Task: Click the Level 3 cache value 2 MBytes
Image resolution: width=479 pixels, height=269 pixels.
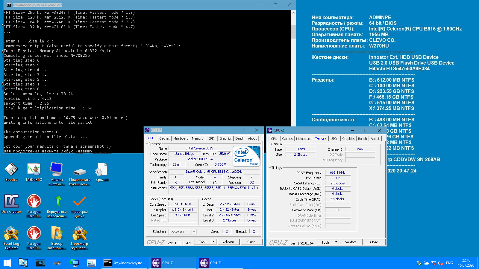Action: coord(230,220)
